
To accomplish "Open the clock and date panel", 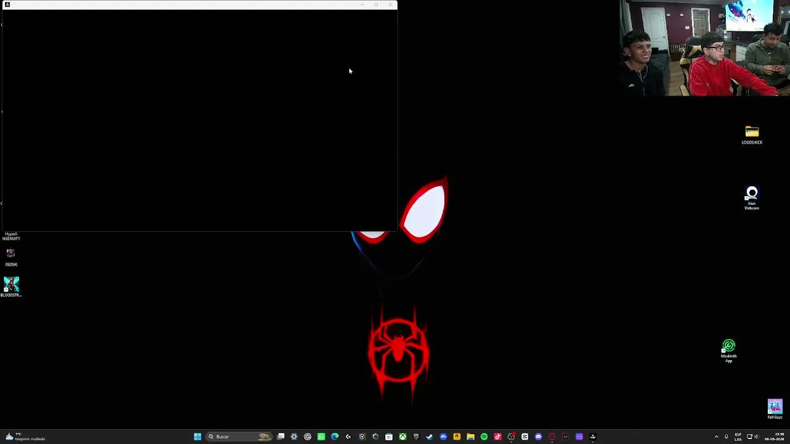I will 774,437.
